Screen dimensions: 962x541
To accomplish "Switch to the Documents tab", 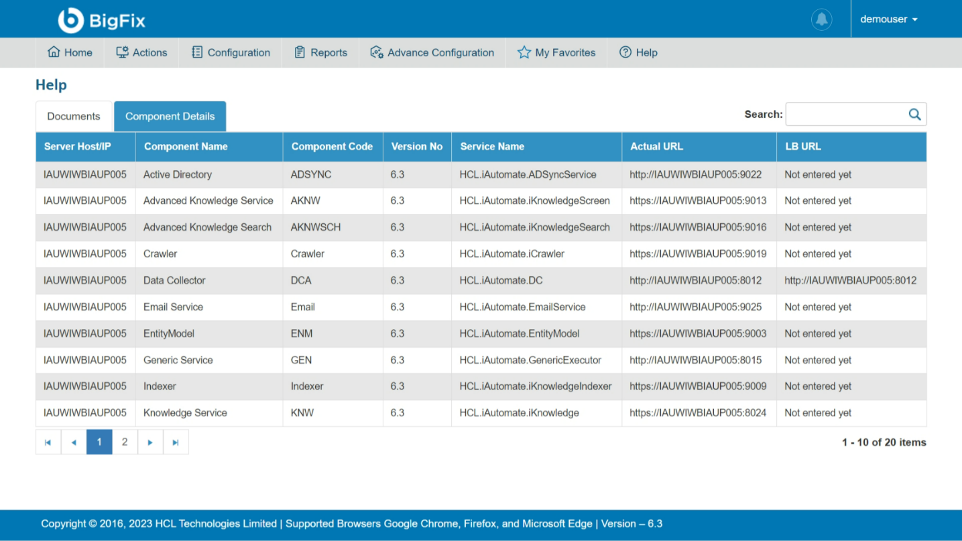I will pos(74,116).
